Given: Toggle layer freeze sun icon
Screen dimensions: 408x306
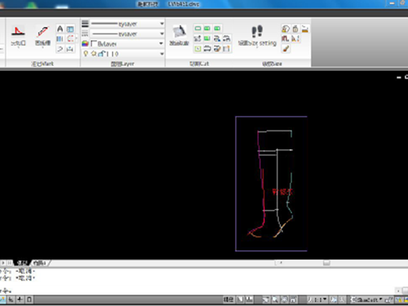Looking at the screenshot, I should pos(94,54).
